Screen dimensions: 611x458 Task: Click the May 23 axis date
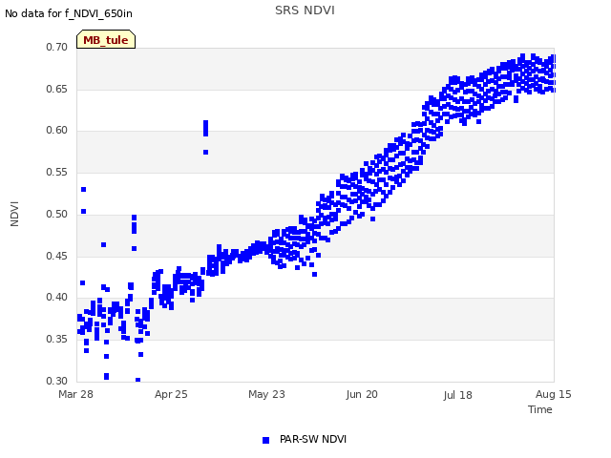pyautogui.click(x=266, y=394)
